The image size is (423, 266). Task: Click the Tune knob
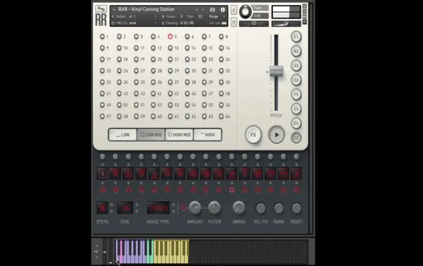point(245,12)
